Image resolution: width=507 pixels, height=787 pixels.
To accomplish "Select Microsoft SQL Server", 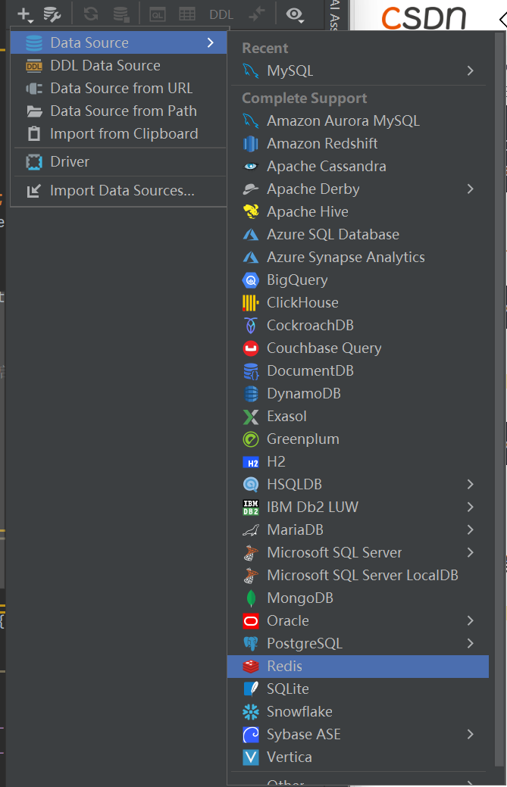I will pos(358,553).
